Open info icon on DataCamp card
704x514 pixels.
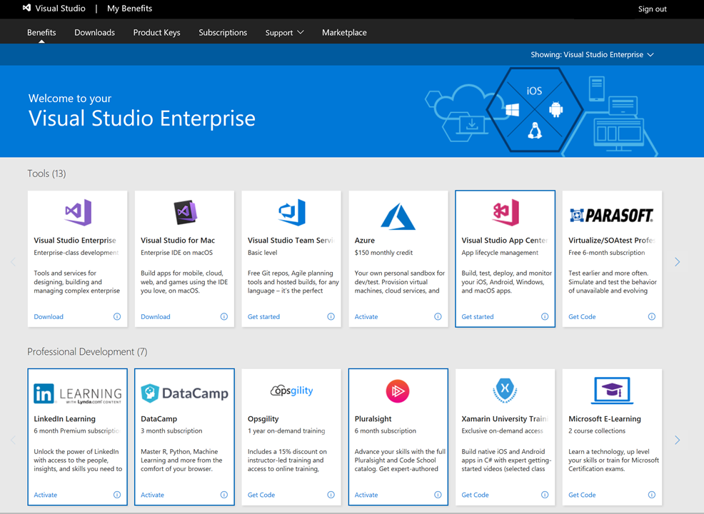224,495
